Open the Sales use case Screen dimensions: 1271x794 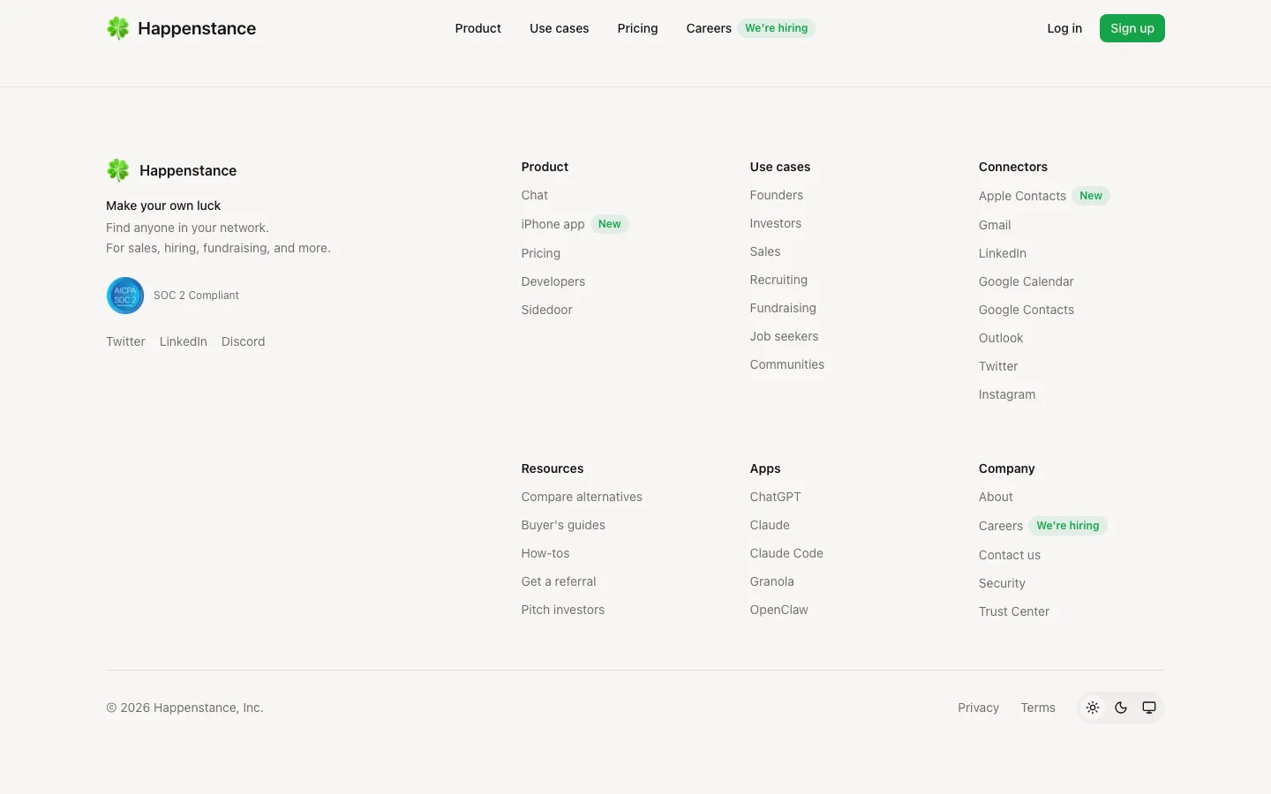point(765,251)
